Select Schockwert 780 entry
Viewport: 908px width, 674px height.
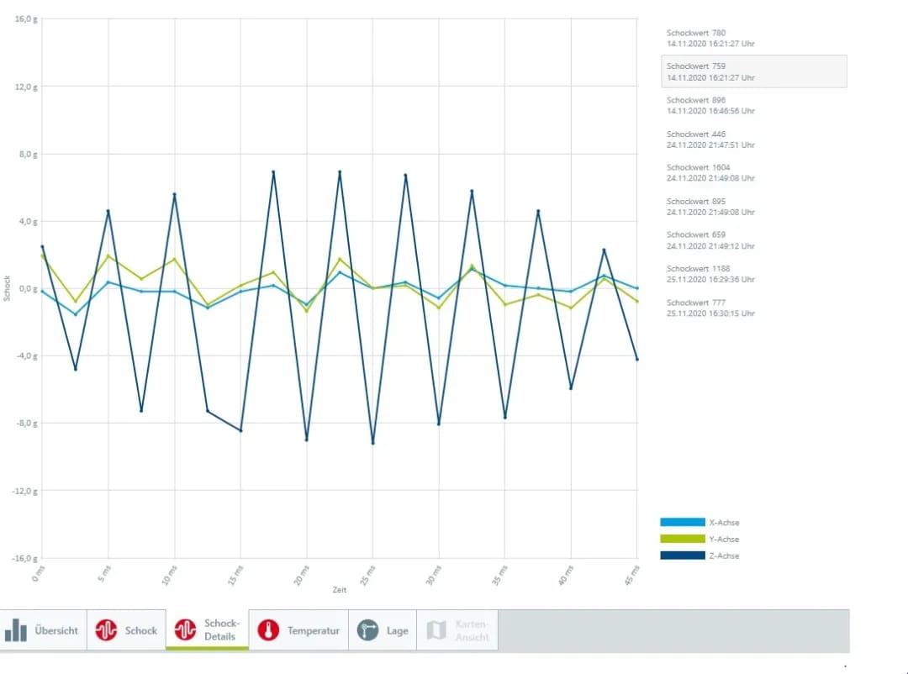pos(710,38)
